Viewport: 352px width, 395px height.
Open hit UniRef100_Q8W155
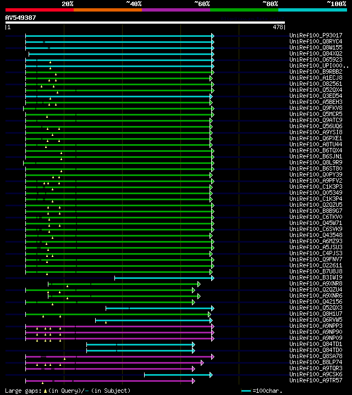point(316,47)
